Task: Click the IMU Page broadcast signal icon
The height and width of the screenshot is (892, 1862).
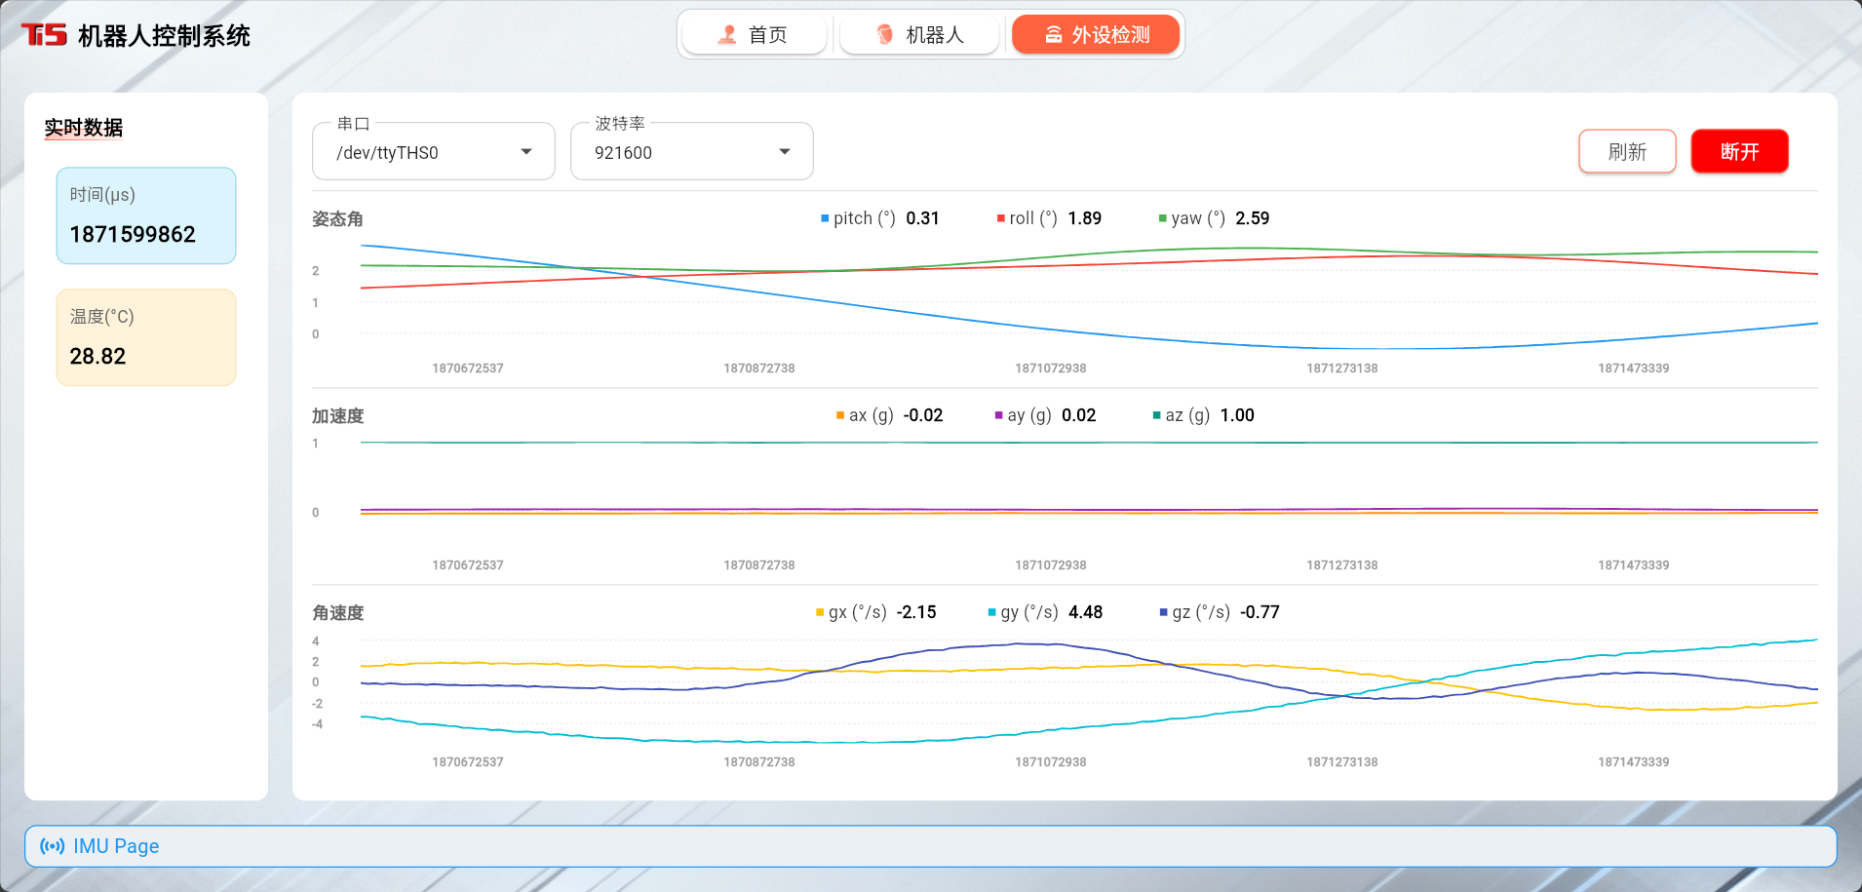Action: tap(53, 846)
